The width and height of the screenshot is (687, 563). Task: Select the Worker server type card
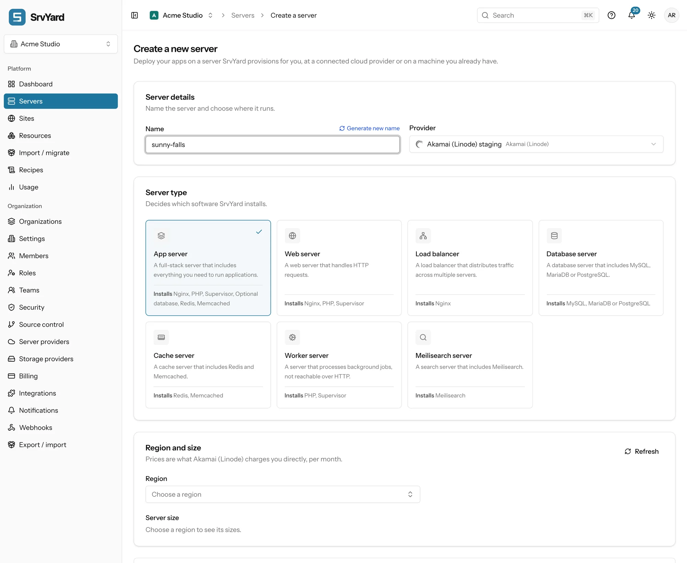[339, 365]
